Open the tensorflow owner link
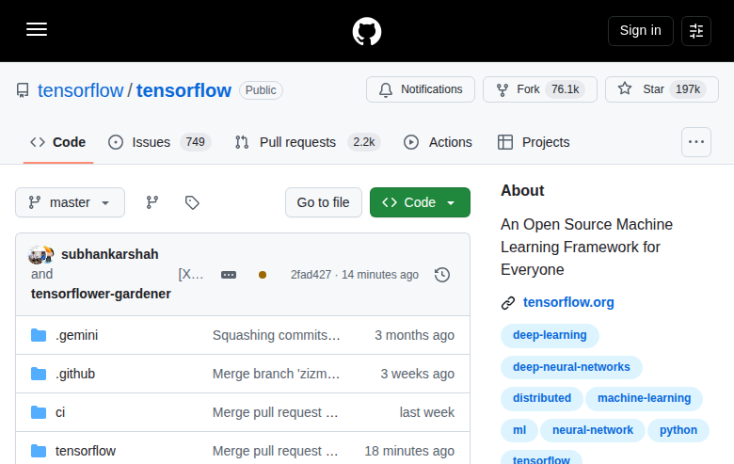This screenshot has width=734, height=464. (x=81, y=90)
